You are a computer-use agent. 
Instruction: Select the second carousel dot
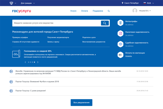[31, 62]
